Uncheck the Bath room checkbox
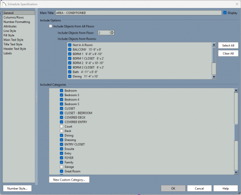The height and width of the screenshot is (195, 241). point(70,72)
